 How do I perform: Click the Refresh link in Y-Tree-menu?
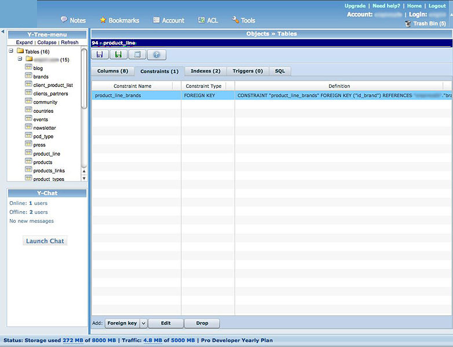70,43
